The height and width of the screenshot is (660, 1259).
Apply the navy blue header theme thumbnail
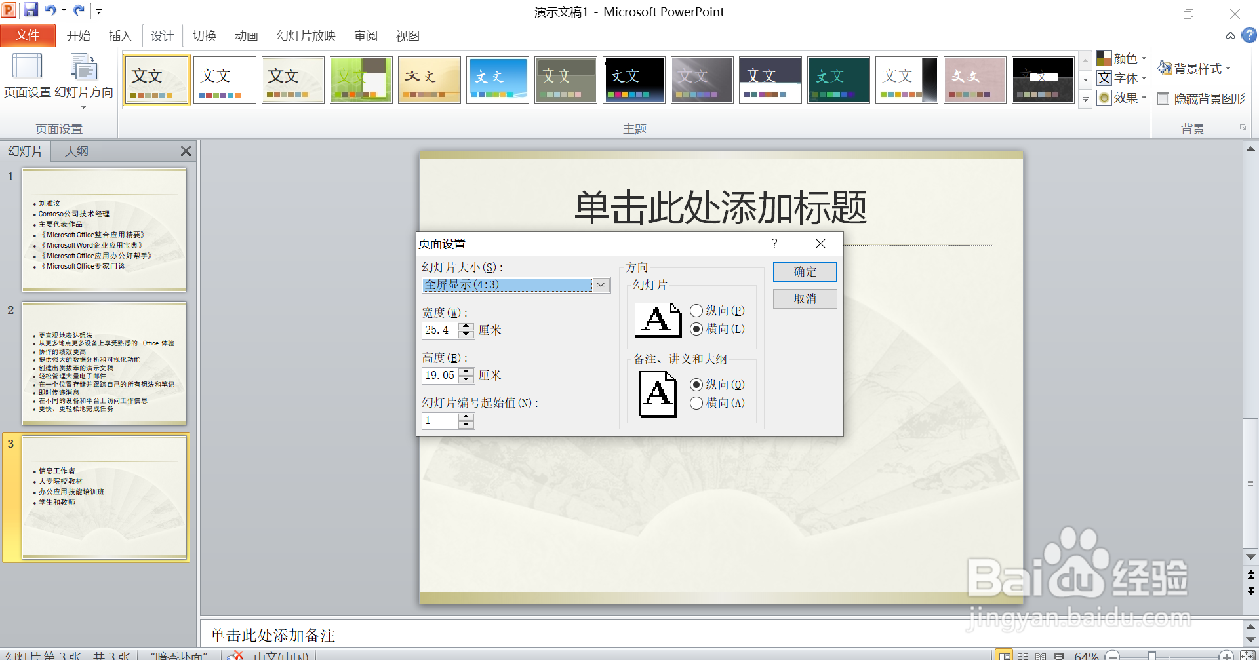pos(770,80)
